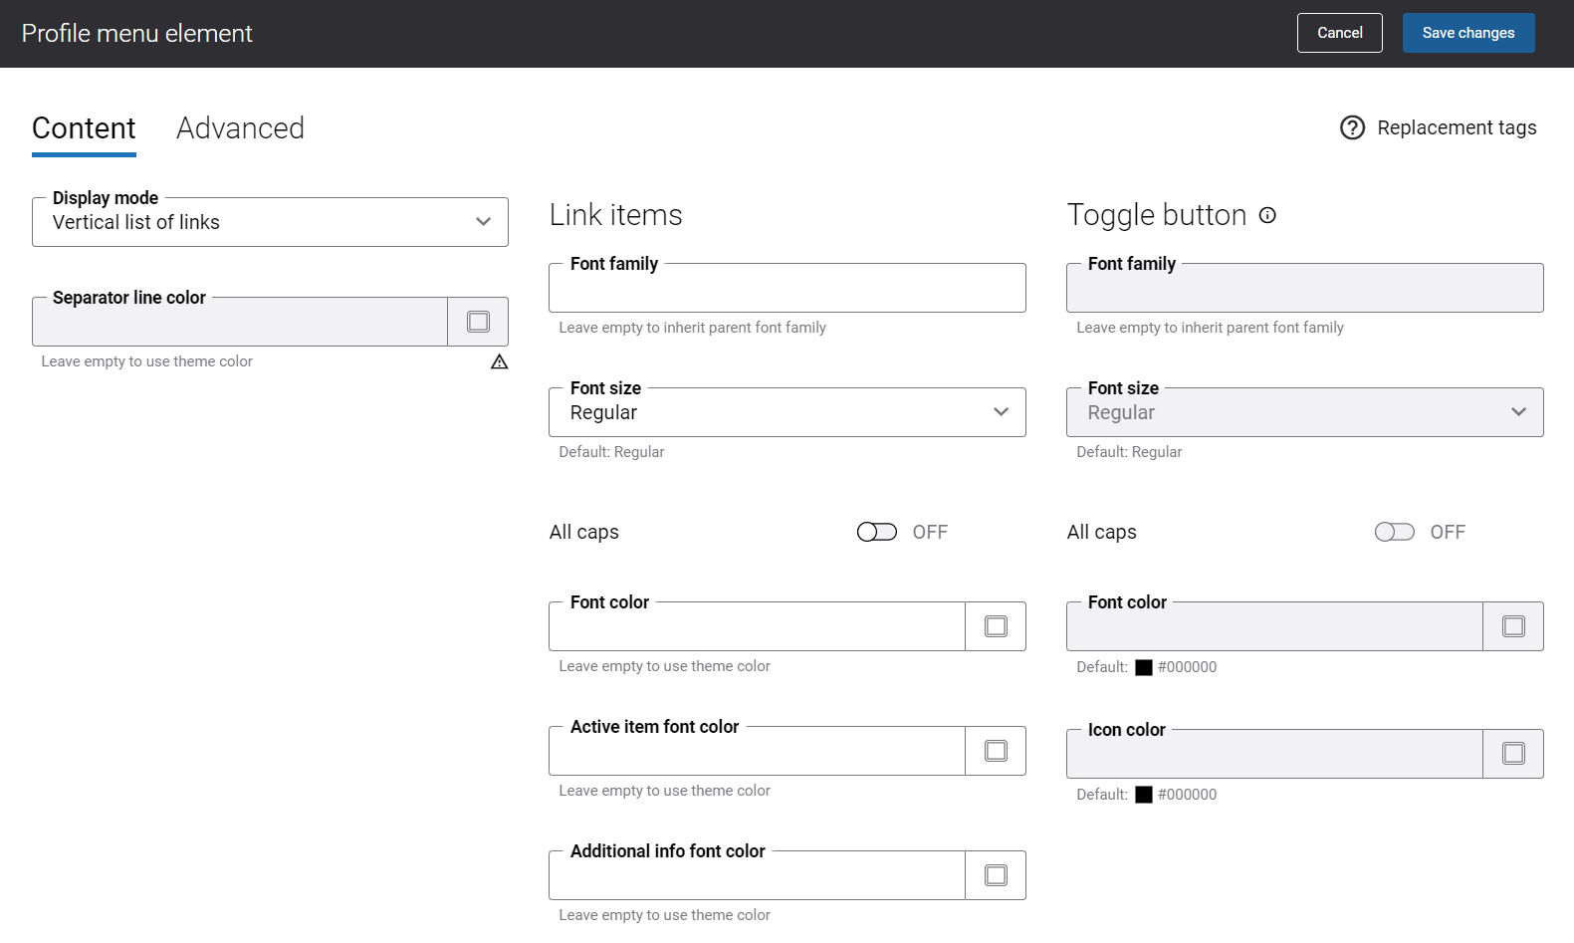Open Link items Font size dropdown

[x=787, y=412]
